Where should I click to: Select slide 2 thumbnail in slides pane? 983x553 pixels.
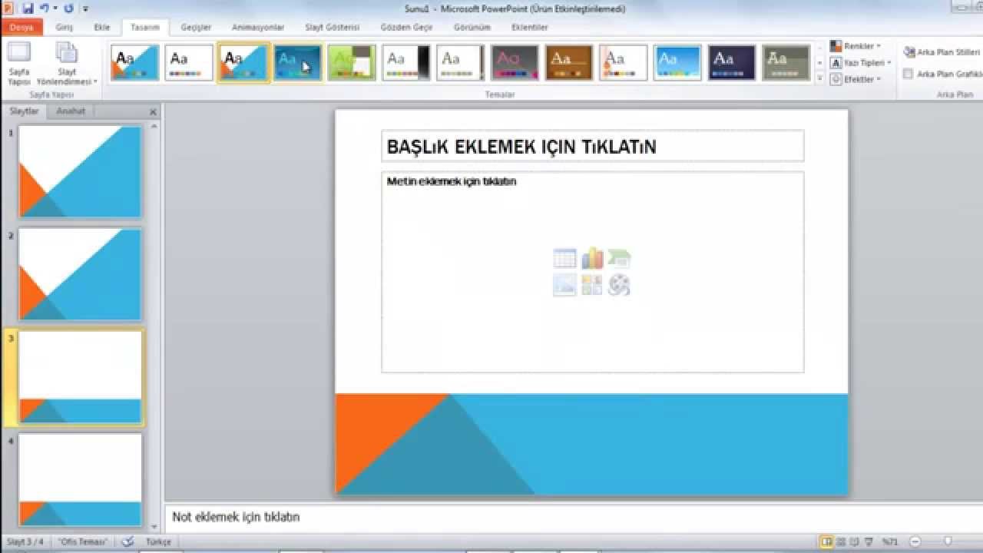coord(80,274)
